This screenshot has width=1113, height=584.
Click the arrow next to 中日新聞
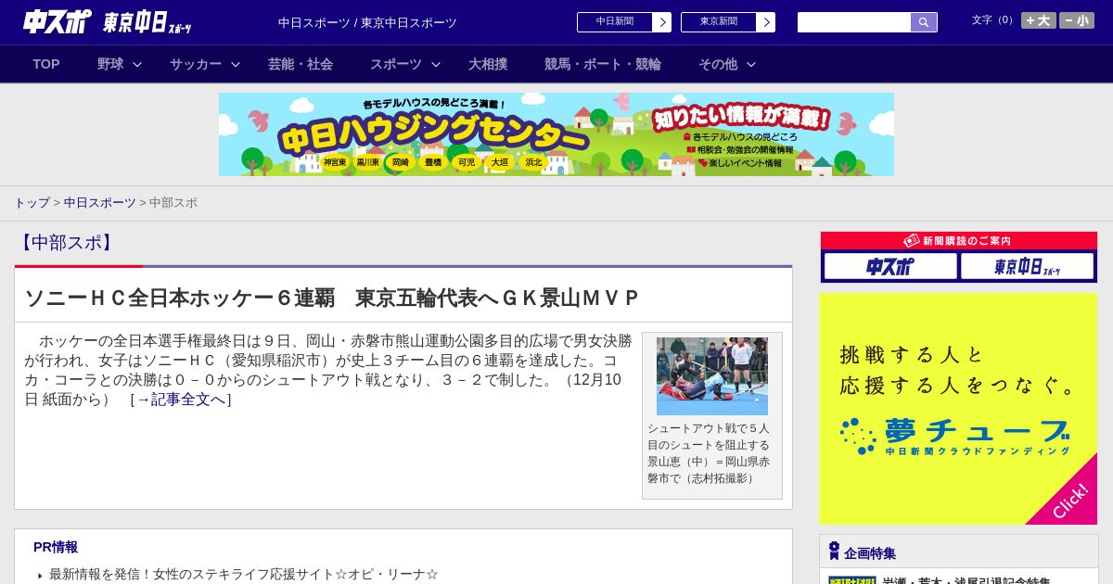(x=662, y=22)
